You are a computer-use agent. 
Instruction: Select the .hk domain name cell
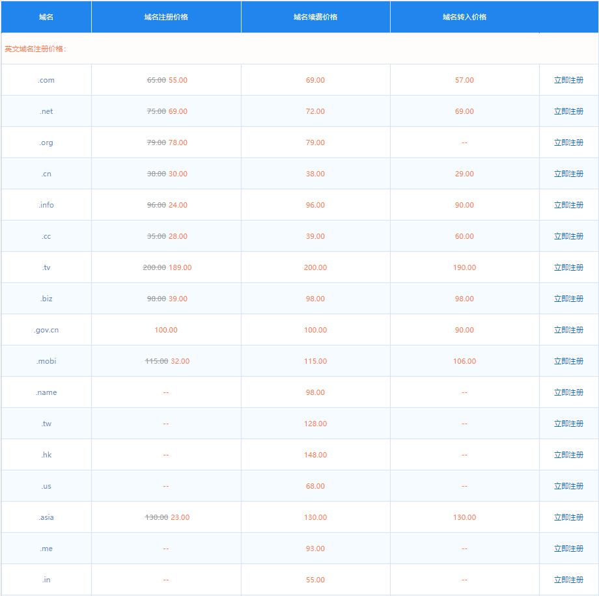pyautogui.click(x=46, y=455)
